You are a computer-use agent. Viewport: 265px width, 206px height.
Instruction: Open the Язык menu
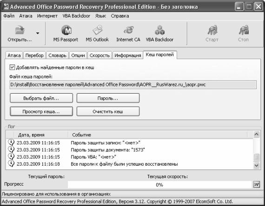(100, 16)
